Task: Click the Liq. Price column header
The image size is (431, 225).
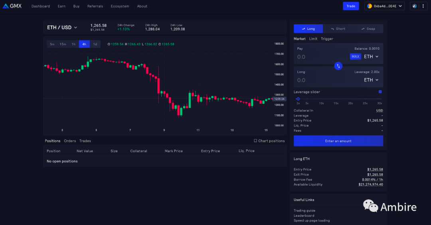Action: pyautogui.click(x=246, y=151)
